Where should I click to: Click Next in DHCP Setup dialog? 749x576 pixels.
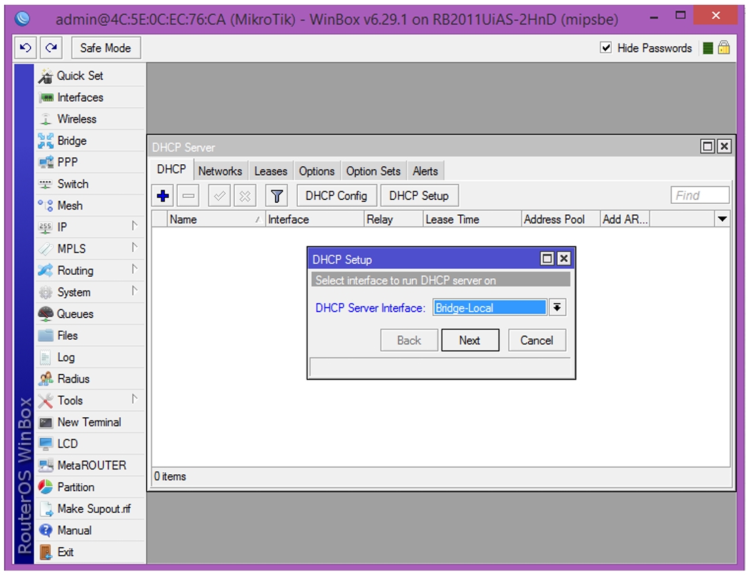pyautogui.click(x=470, y=340)
